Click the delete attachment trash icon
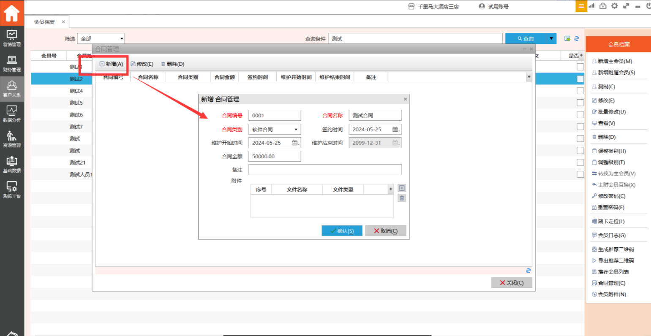Viewport: 651px width, 336px height. [402, 198]
